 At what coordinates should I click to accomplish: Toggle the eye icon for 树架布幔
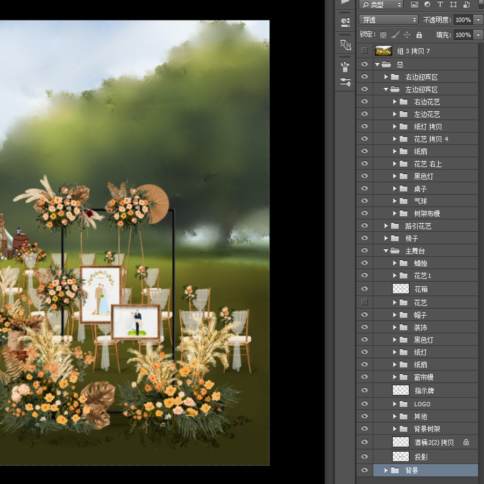click(365, 213)
